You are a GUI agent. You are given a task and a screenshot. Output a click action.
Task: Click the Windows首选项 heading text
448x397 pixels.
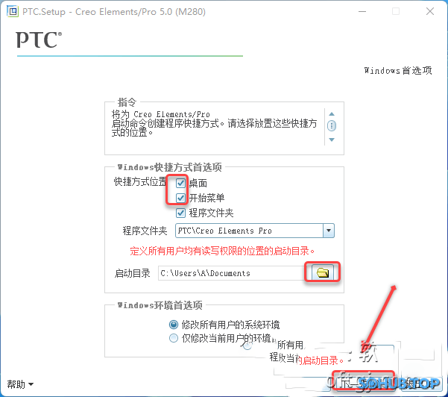click(398, 70)
